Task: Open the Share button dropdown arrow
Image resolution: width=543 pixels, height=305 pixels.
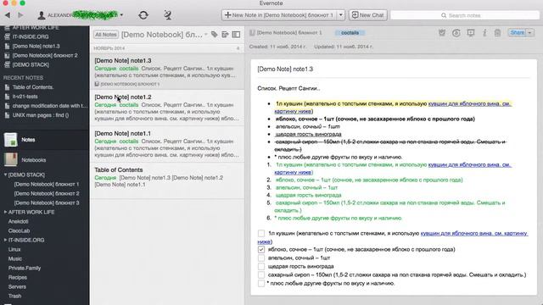Action: click(x=529, y=33)
